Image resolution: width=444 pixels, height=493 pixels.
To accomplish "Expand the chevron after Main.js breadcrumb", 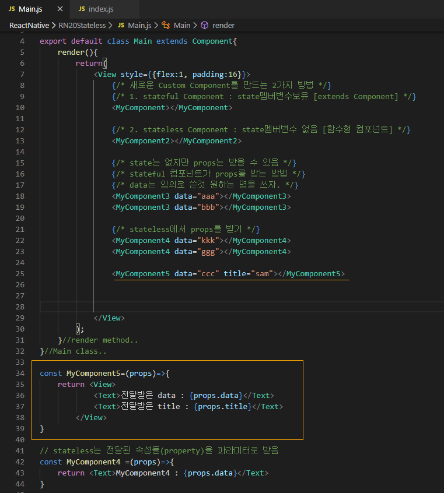I will (156, 26).
